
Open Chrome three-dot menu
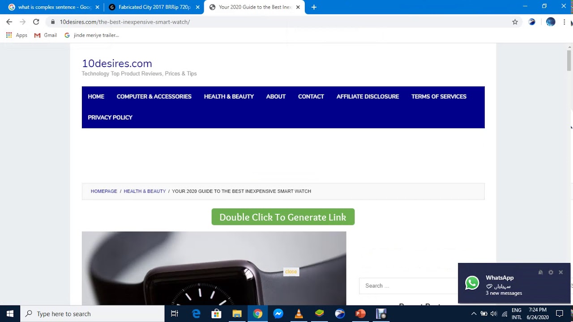pyautogui.click(x=564, y=22)
